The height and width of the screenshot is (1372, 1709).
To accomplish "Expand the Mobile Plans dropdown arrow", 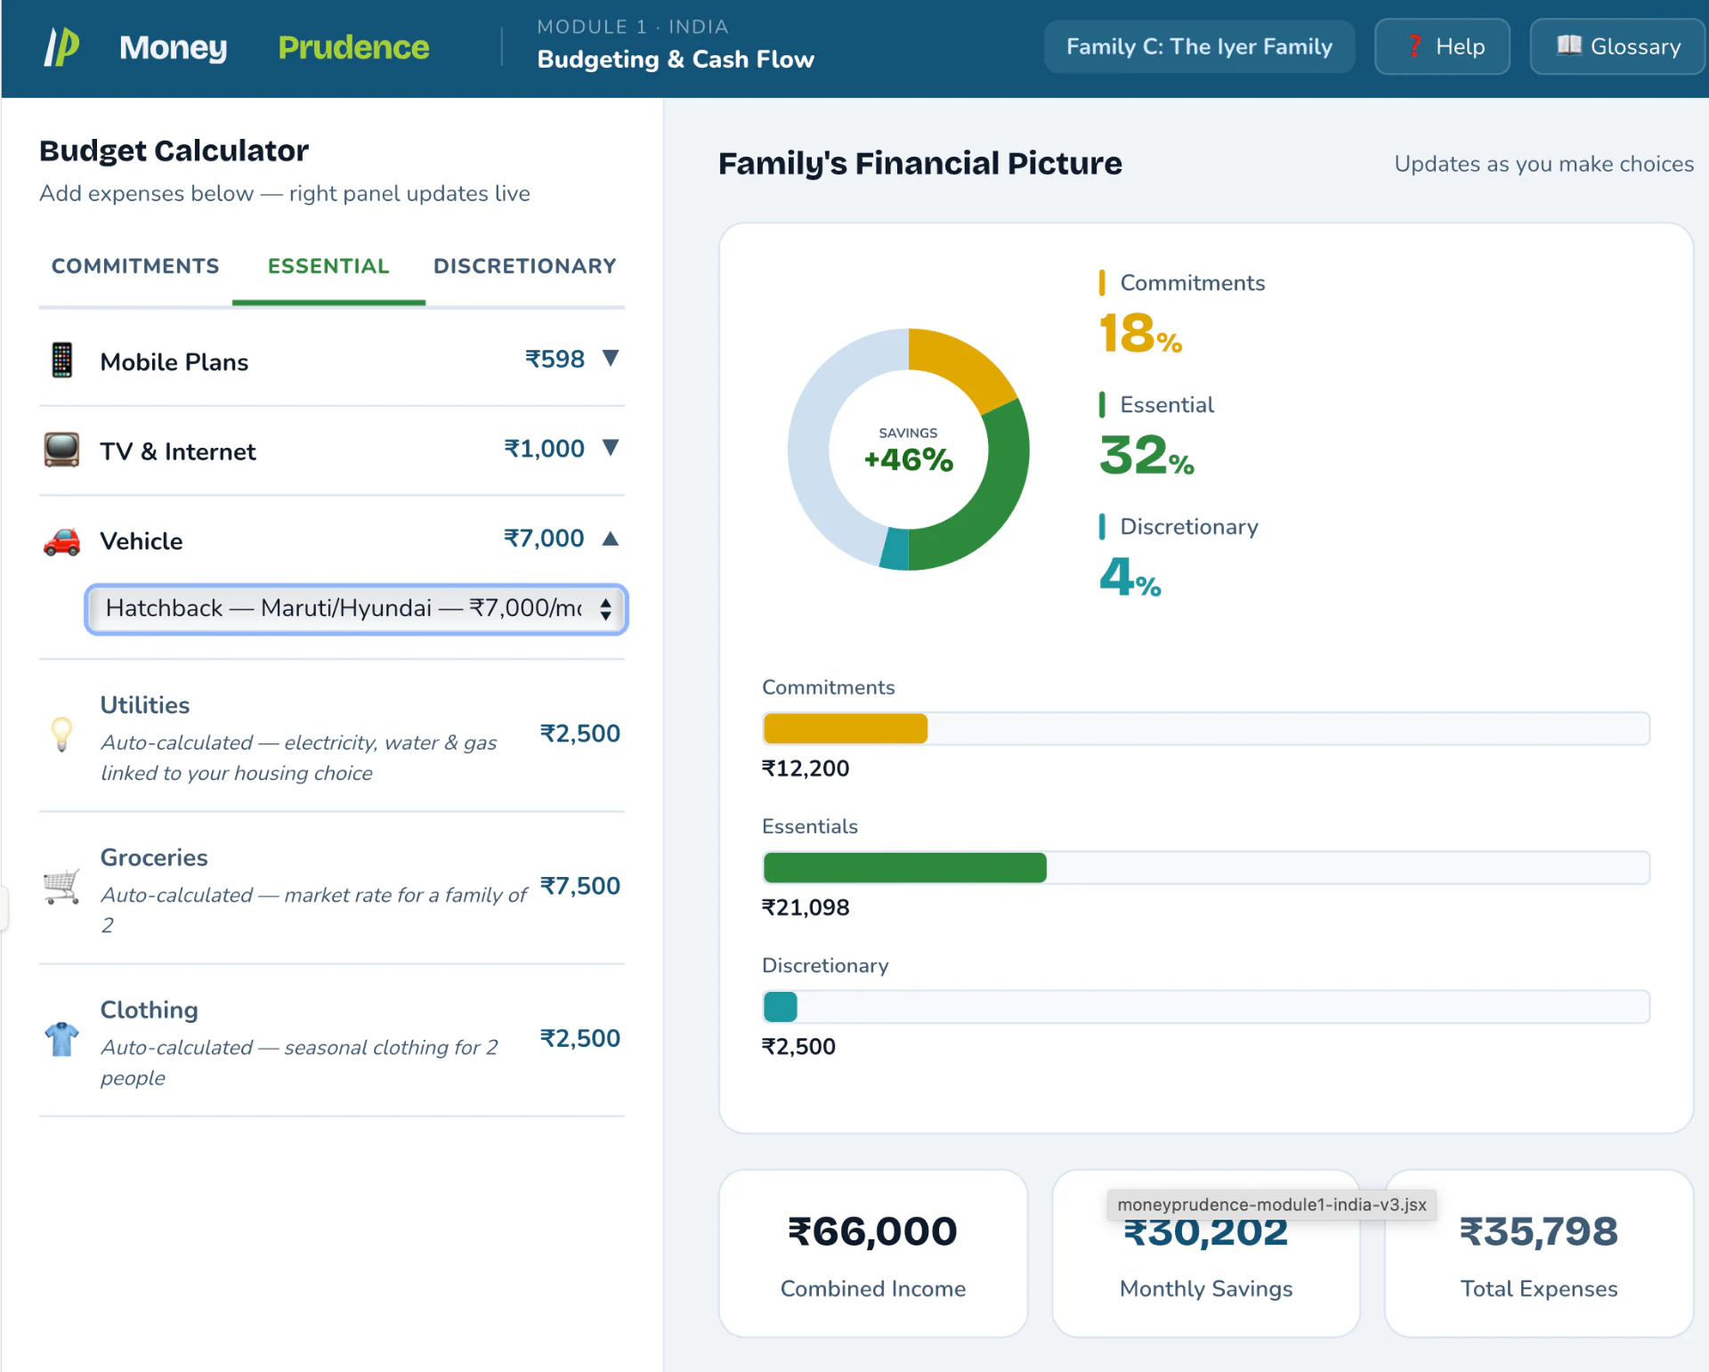I will pyautogui.click(x=611, y=359).
